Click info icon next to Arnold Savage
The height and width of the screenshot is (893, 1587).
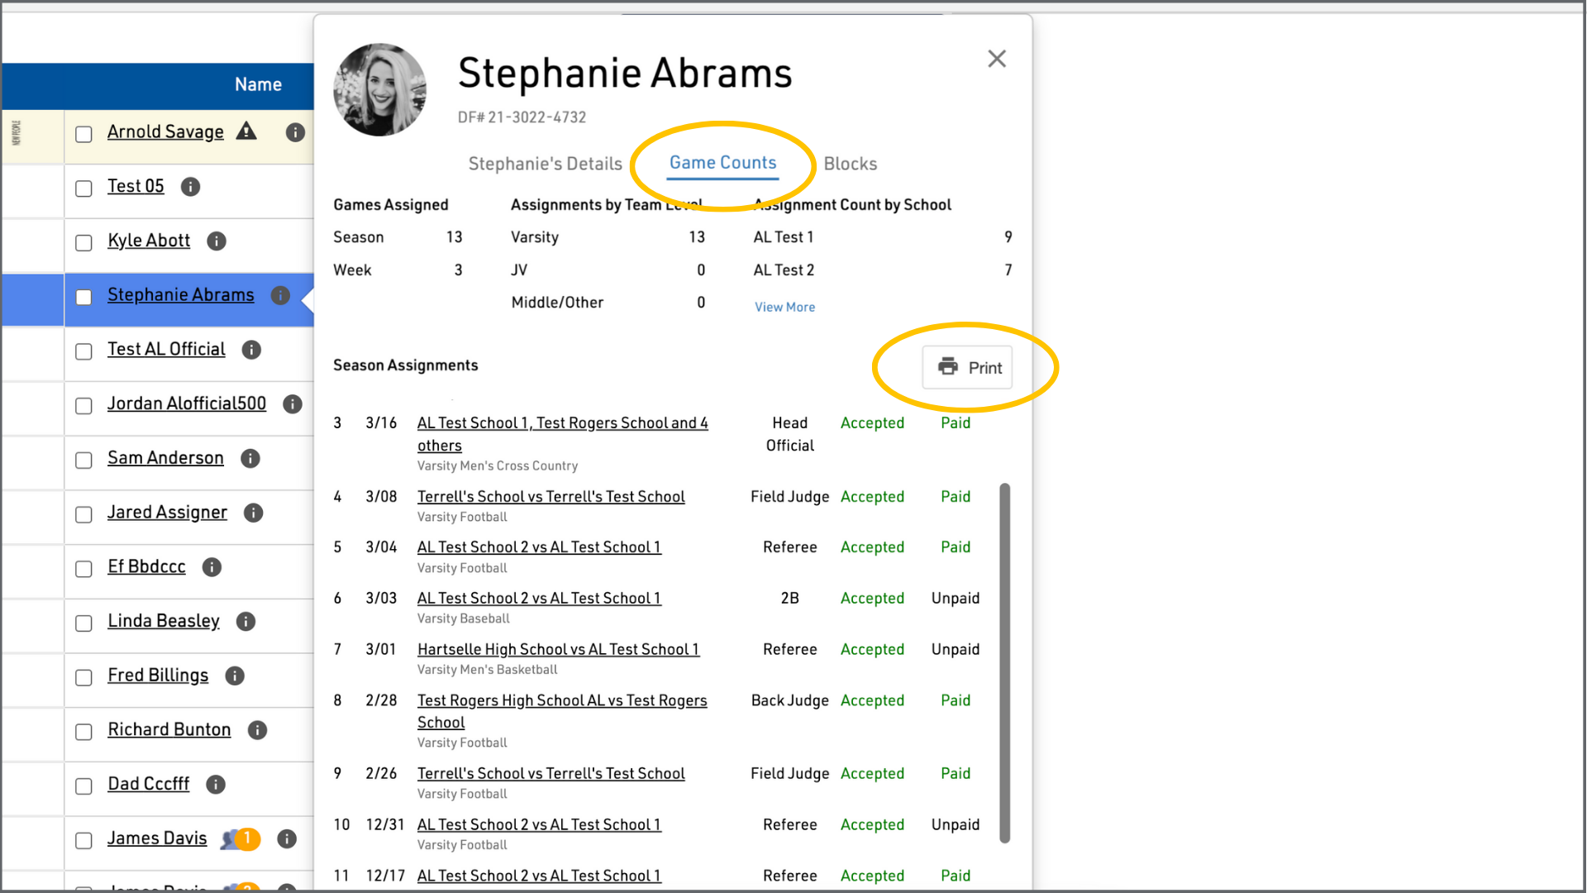295,132
